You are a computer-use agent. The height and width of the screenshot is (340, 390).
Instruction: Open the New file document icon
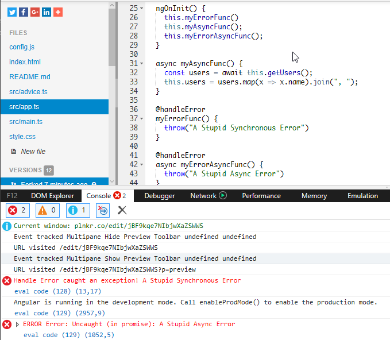tap(14, 151)
